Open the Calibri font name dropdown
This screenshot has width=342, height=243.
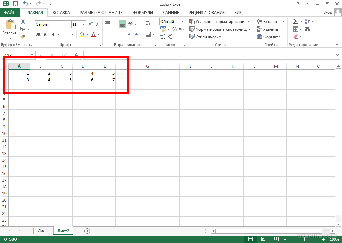[69, 24]
